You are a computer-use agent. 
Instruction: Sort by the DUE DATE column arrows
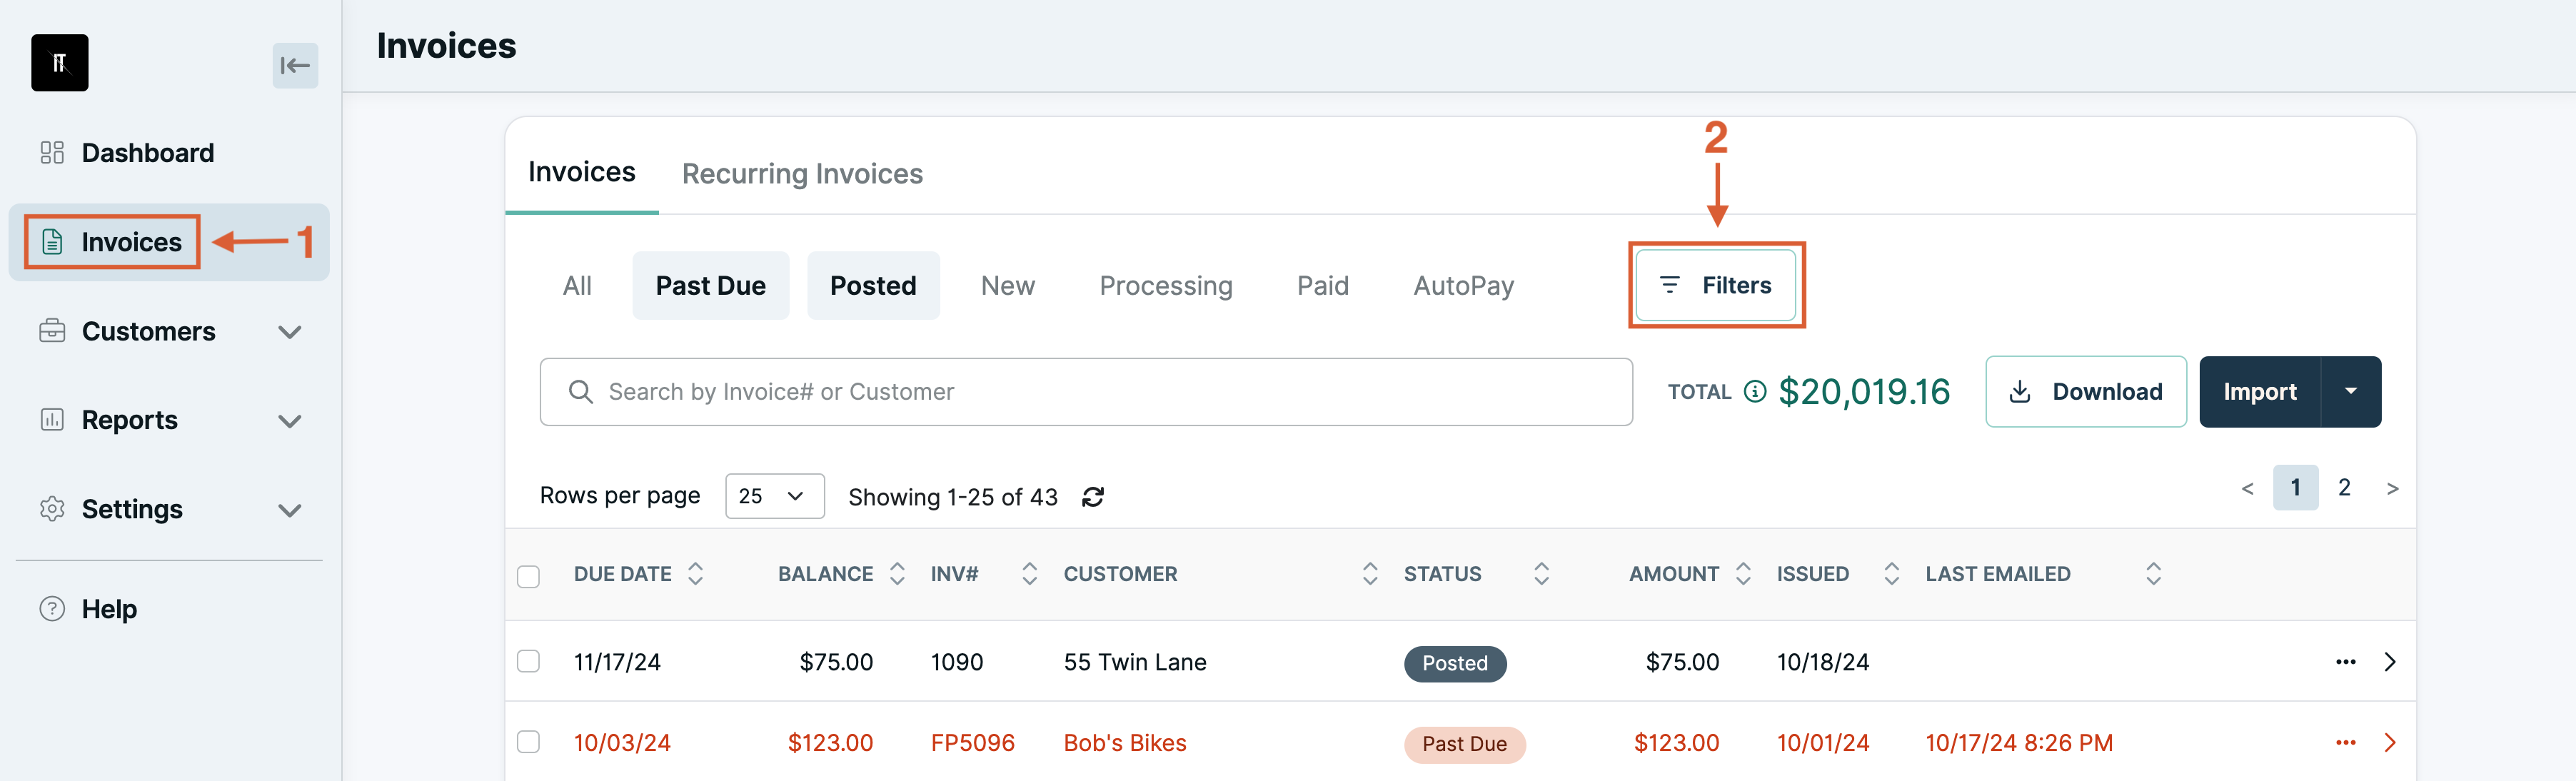(x=696, y=574)
